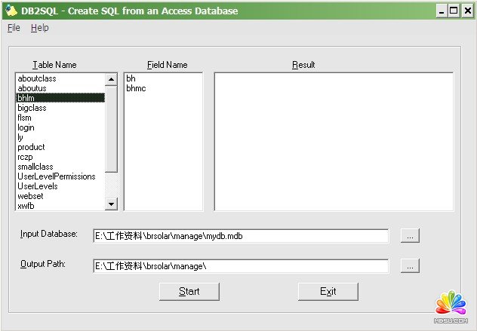The image size is (477, 331).
Task: Browse for the Output Path folder
Action: pos(410,266)
